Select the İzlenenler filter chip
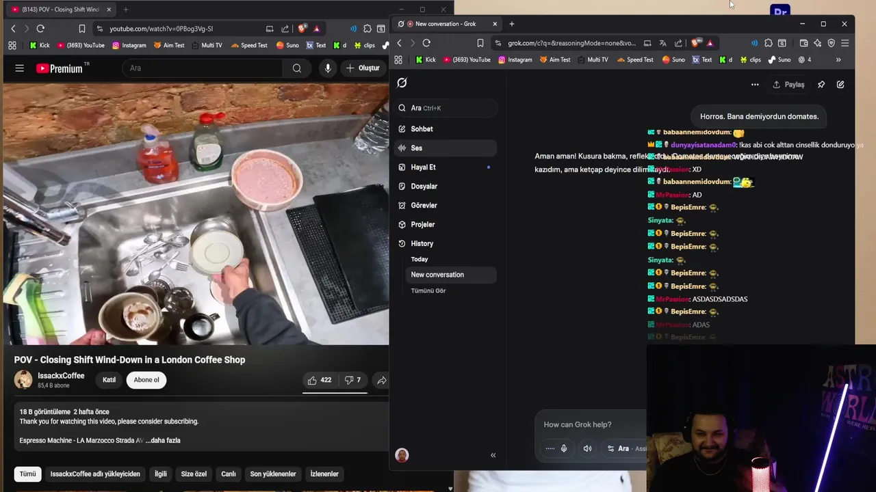This screenshot has height=492, width=876. click(x=324, y=474)
